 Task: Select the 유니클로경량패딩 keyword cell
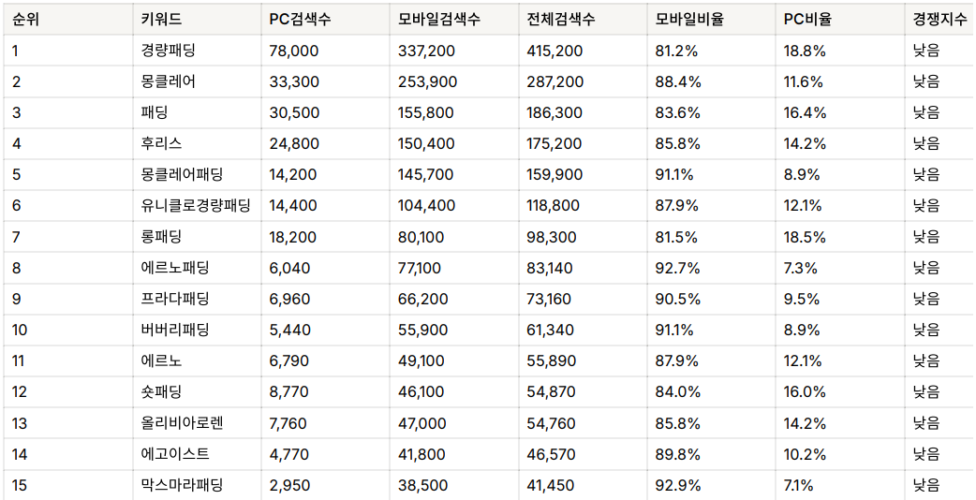[197, 206]
